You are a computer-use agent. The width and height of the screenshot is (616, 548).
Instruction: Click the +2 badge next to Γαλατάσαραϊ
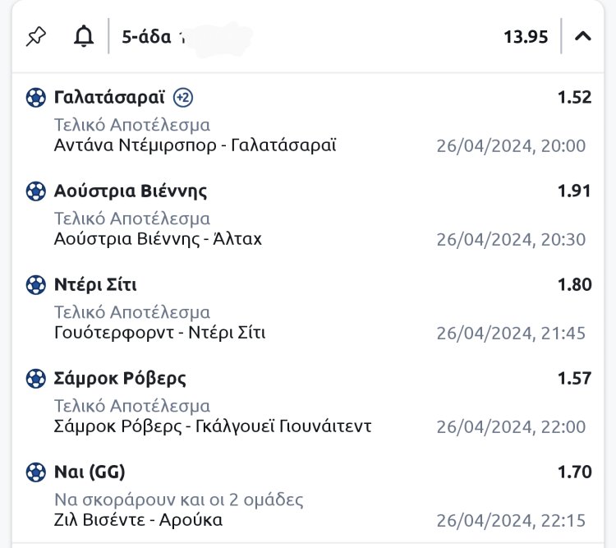coord(183,98)
